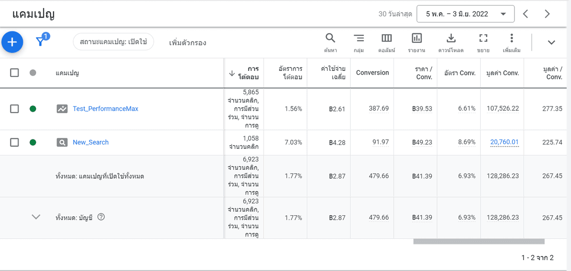Click the ฿39.53 cost per conversion cell
The image size is (571, 271).
pyautogui.click(x=422, y=108)
